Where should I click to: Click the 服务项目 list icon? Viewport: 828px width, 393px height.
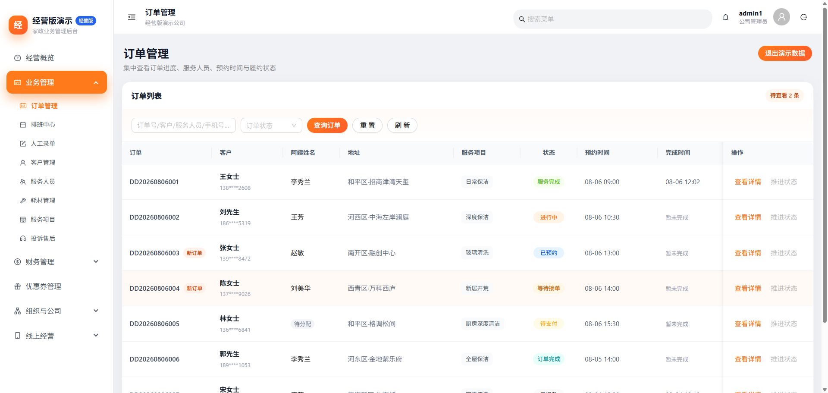pyautogui.click(x=23, y=220)
